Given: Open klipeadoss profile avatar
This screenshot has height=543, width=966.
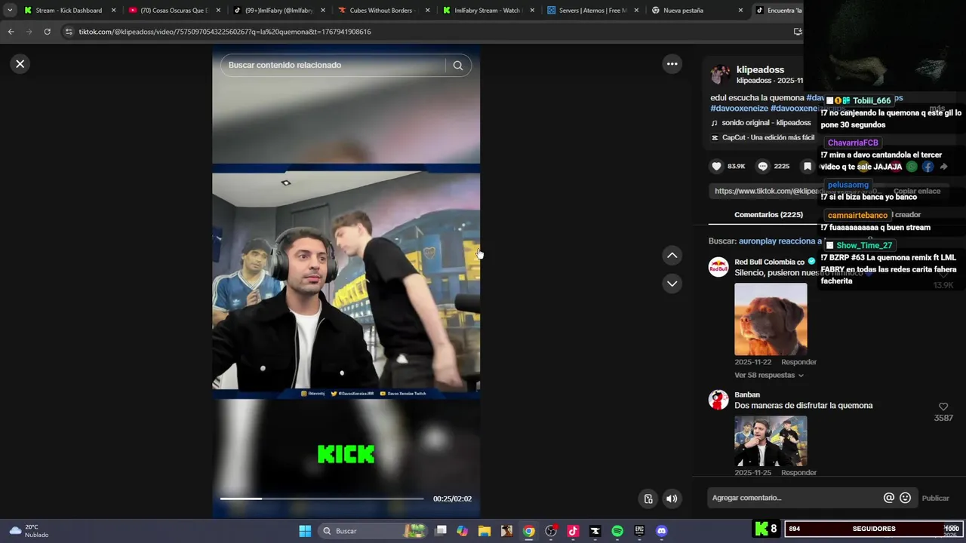Looking at the screenshot, I should point(720,74).
